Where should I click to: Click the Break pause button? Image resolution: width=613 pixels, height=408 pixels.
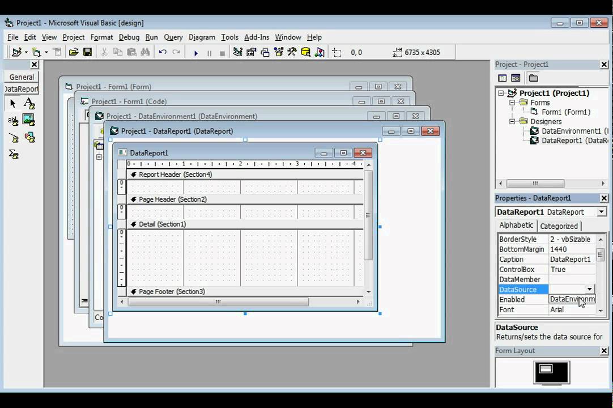tap(209, 53)
